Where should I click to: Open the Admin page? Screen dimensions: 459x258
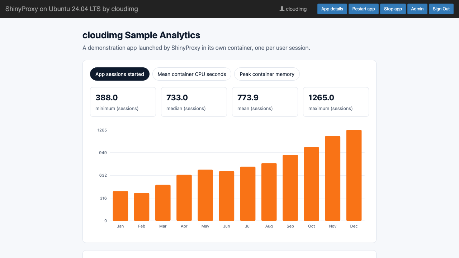417,9
